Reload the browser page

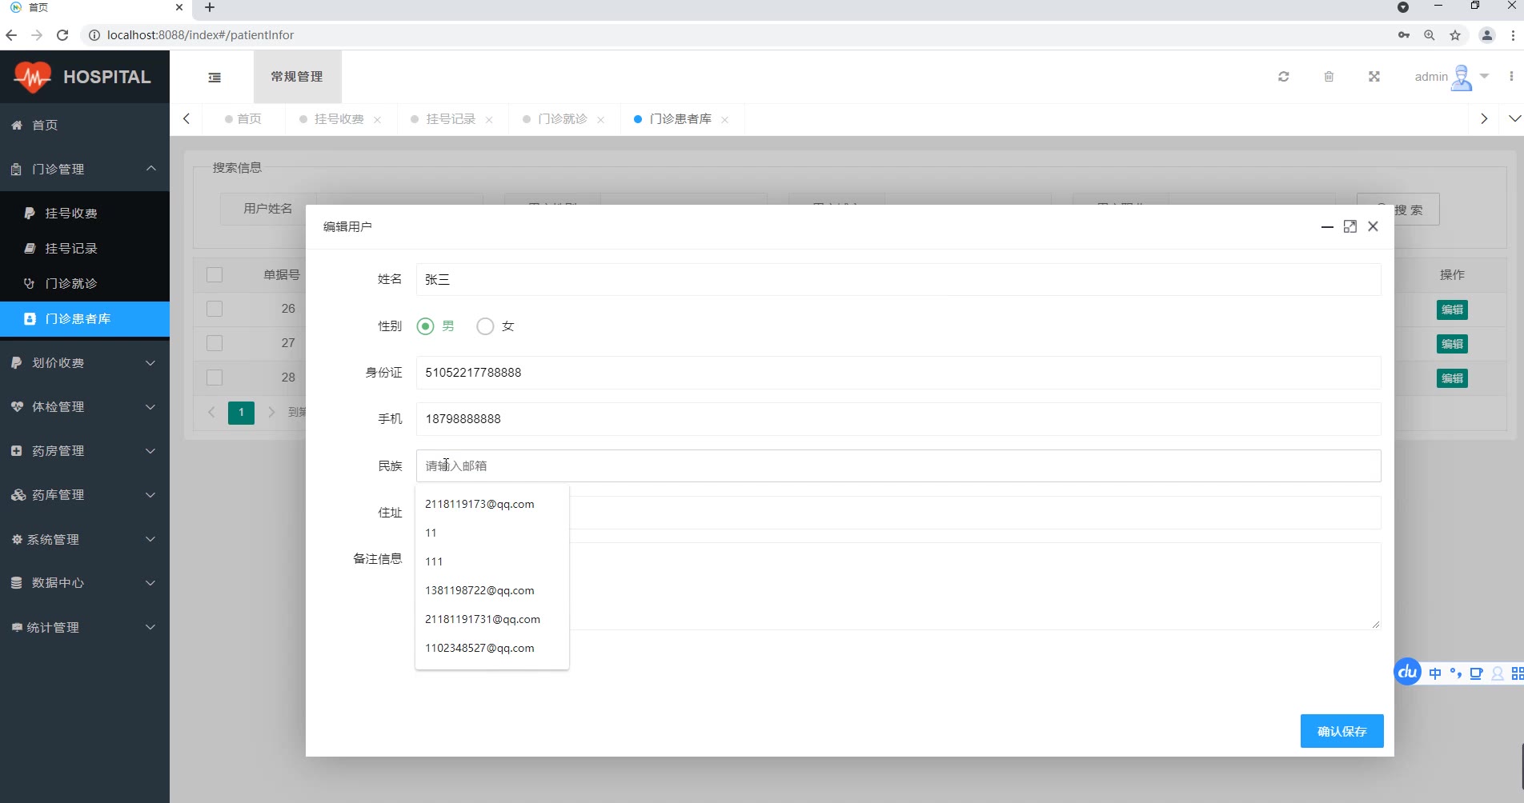[x=62, y=35]
